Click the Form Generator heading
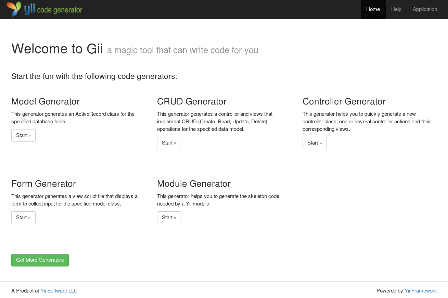The width and height of the screenshot is (448, 298). point(43,184)
